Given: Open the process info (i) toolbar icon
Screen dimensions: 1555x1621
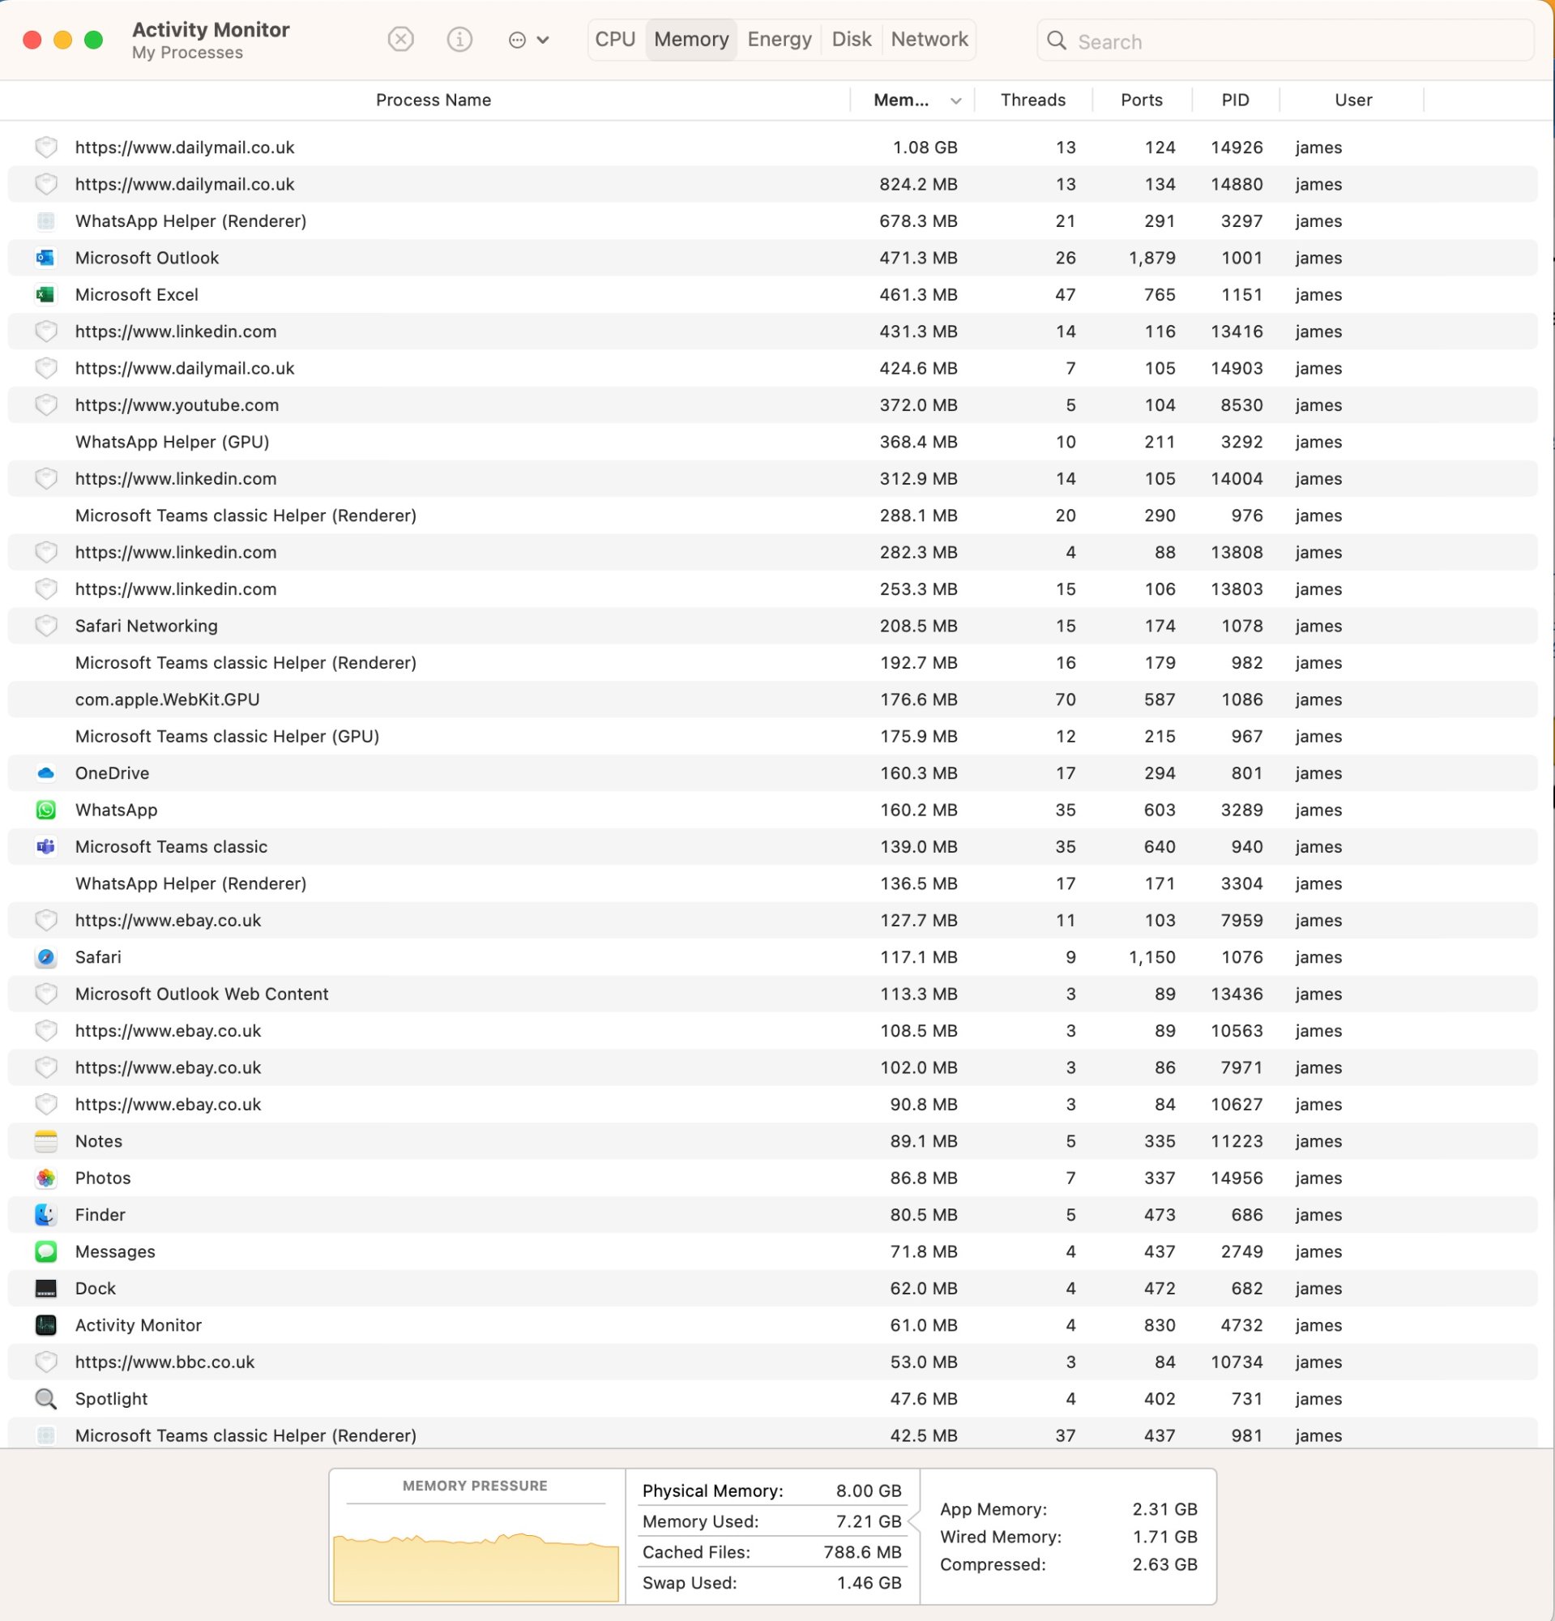Looking at the screenshot, I should 459,39.
